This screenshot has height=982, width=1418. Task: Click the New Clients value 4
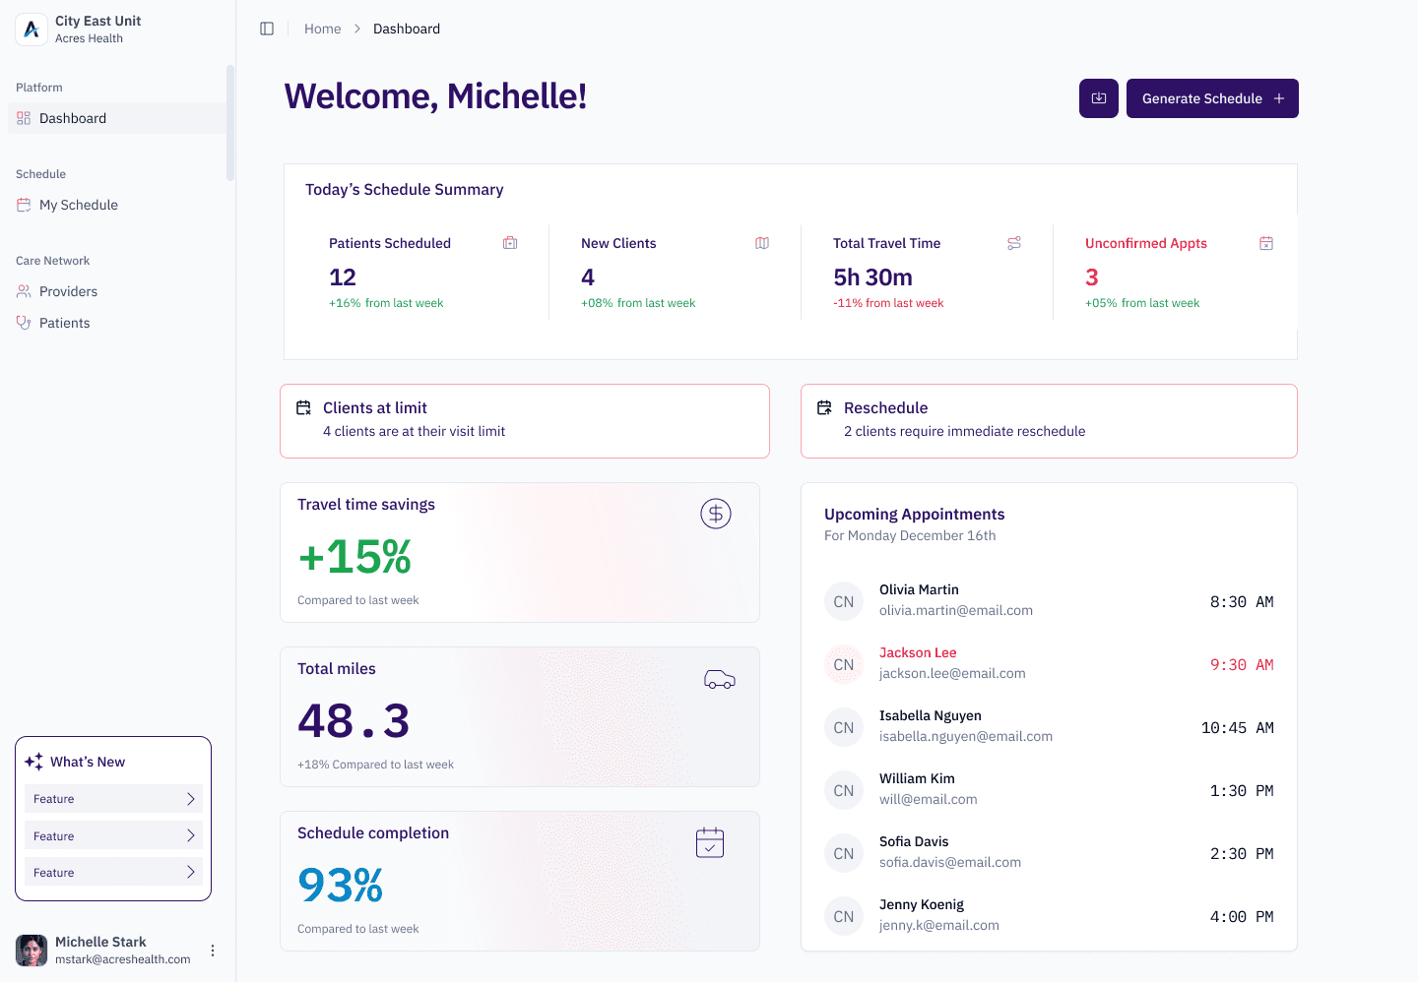588,277
